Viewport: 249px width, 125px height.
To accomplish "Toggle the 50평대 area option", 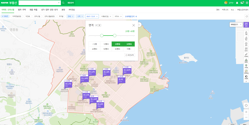I will 106,49.
